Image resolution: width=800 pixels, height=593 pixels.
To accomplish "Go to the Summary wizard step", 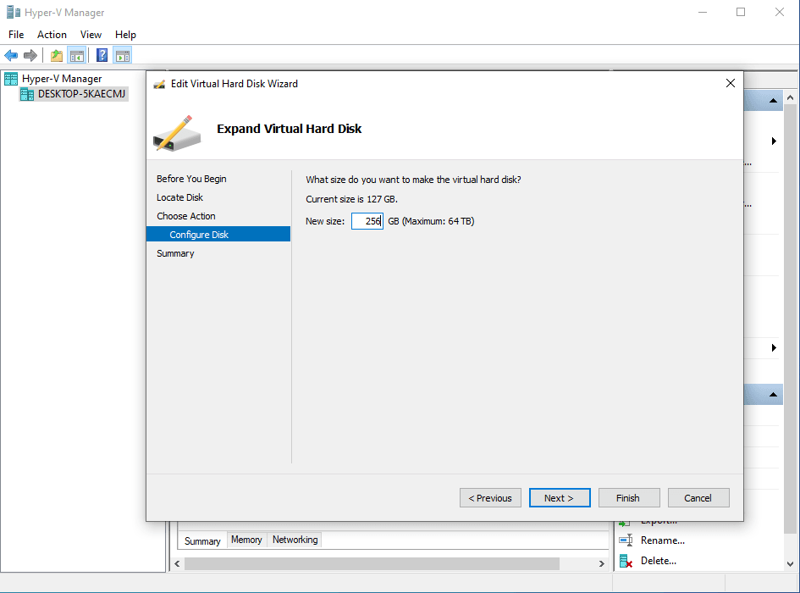I will (175, 253).
